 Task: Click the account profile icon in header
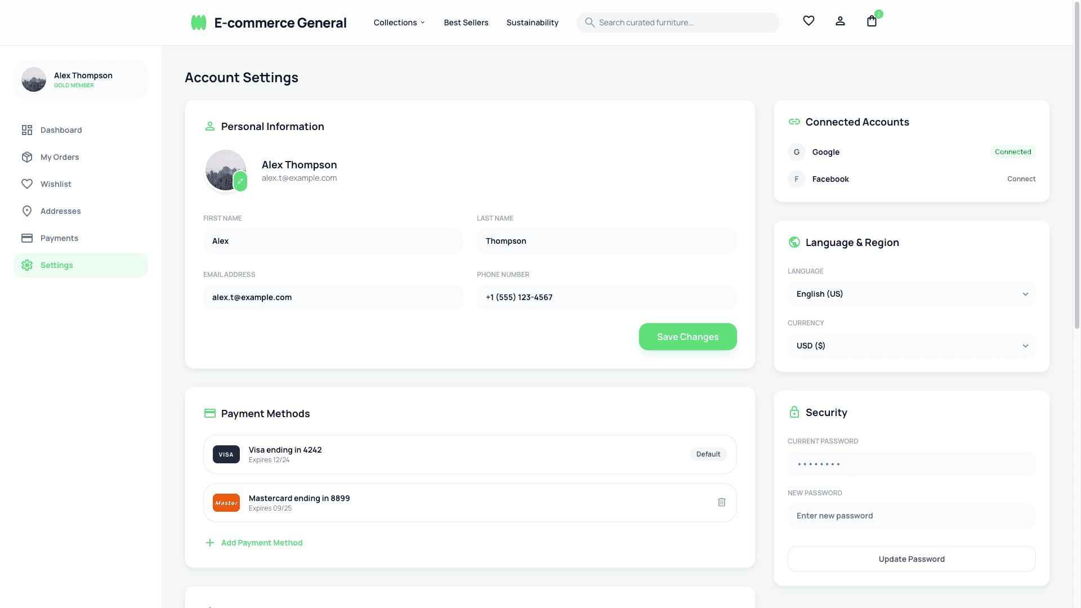pos(840,21)
